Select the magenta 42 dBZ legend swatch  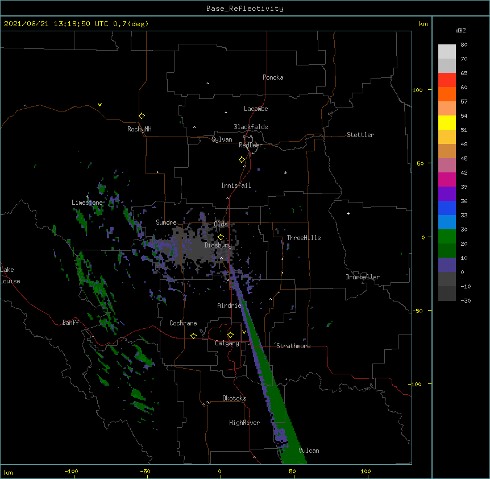447,179
